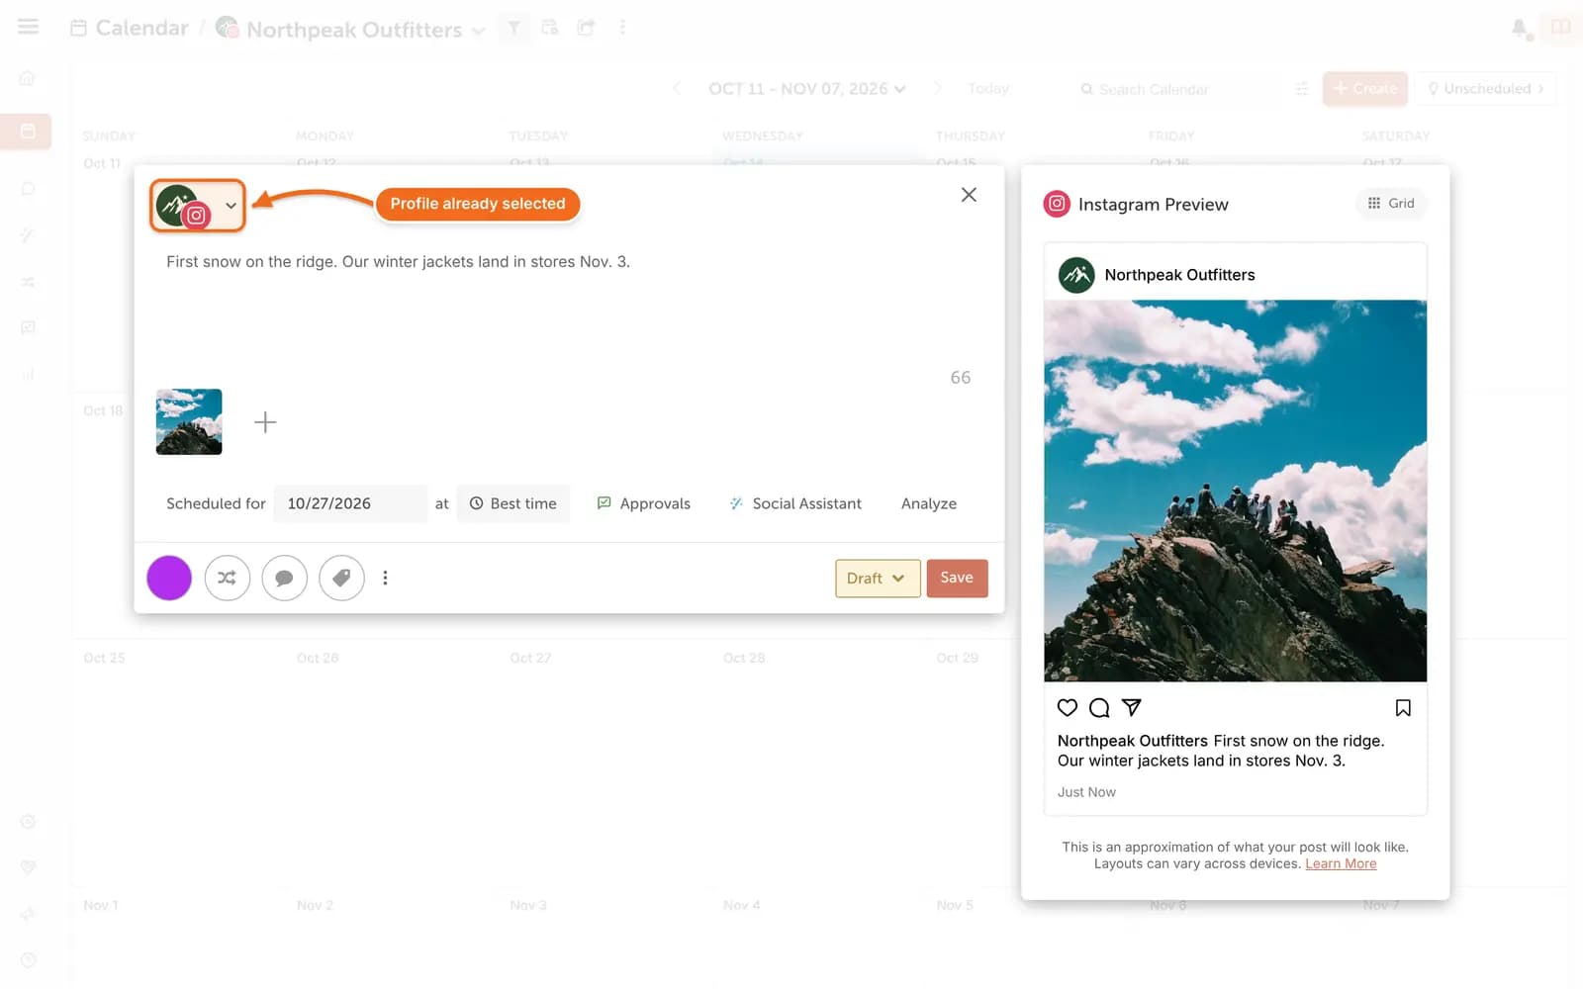This screenshot has width=1583, height=989.
Task: Open composer three-dot more menu
Action: (386, 578)
